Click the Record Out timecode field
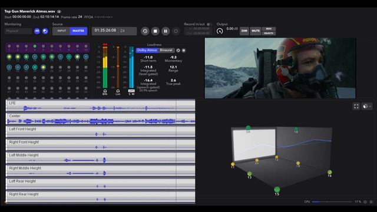The height and width of the screenshot is (212, 377). [199, 33]
